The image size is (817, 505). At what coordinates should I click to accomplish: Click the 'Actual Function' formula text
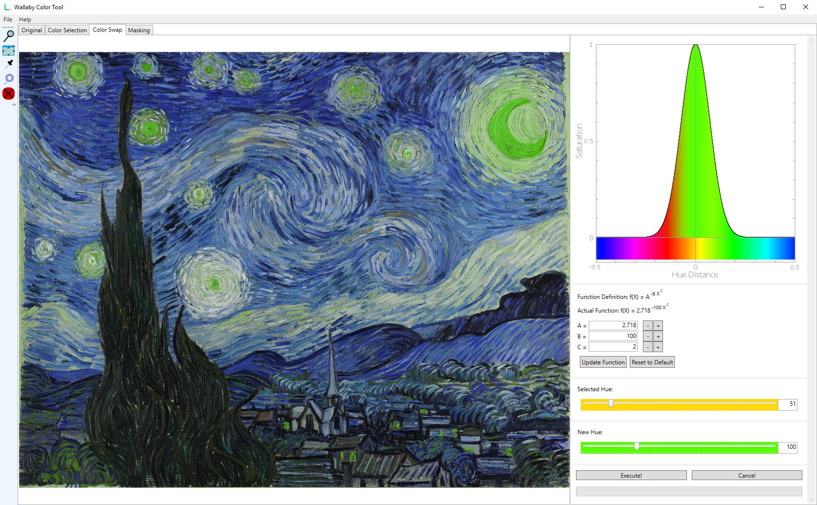pos(623,309)
